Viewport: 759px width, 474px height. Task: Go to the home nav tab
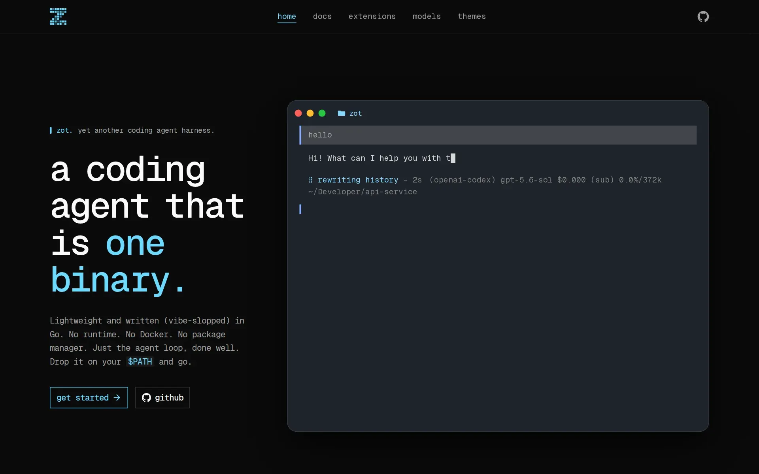click(287, 17)
